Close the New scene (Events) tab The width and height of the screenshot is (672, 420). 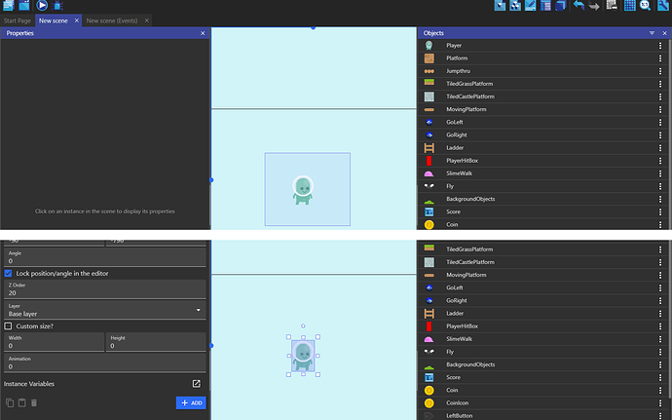click(146, 20)
